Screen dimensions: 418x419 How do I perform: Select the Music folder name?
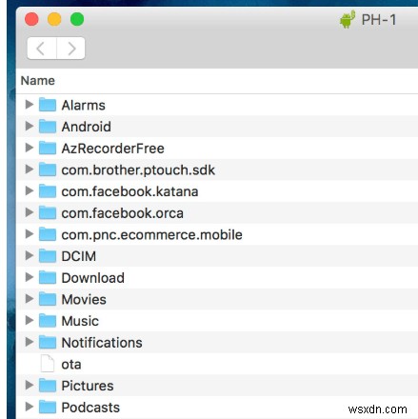coord(80,321)
